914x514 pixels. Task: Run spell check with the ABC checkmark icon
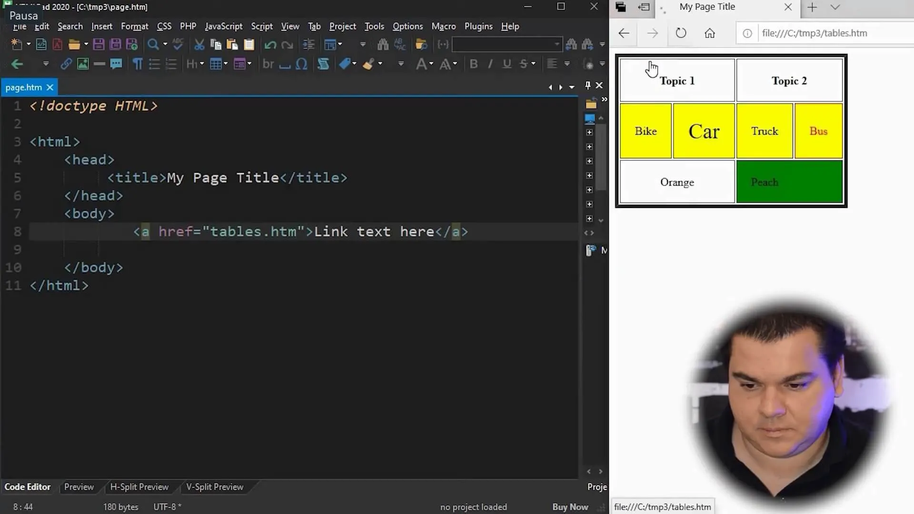[178, 44]
